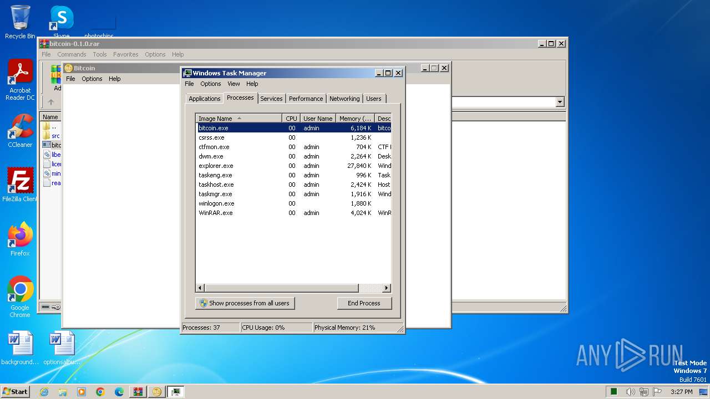710x399 pixels.
Task: Click Show processes from all users button
Action: 245,303
